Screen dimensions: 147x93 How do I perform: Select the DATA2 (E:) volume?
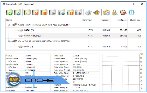(x=29, y=30)
